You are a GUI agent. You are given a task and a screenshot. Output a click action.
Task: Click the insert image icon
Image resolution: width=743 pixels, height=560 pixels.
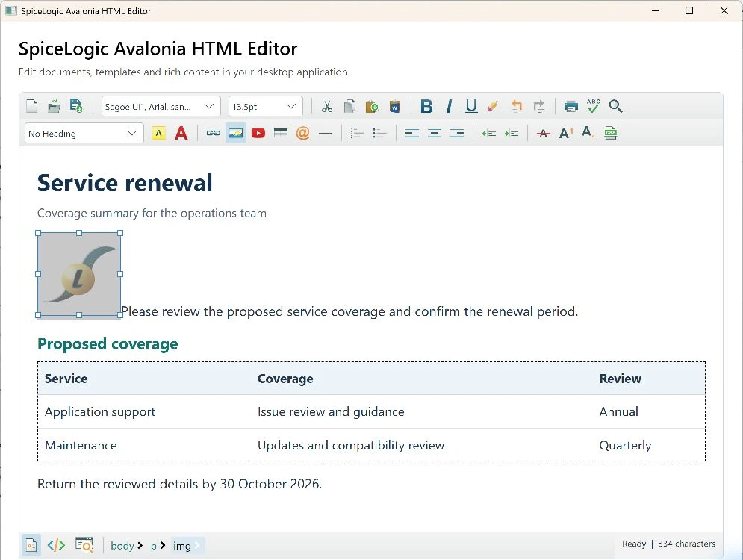[x=235, y=133]
